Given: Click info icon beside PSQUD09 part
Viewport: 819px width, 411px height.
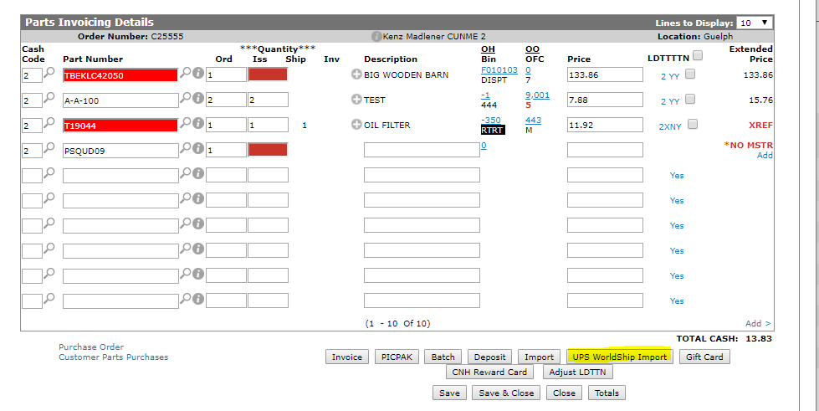Looking at the screenshot, I should (198, 149).
